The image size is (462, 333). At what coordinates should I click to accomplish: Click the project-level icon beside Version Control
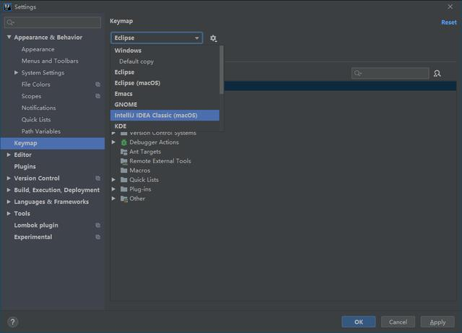click(98, 178)
